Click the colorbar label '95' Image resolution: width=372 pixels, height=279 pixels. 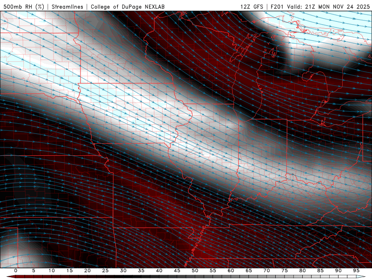tap(356, 271)
